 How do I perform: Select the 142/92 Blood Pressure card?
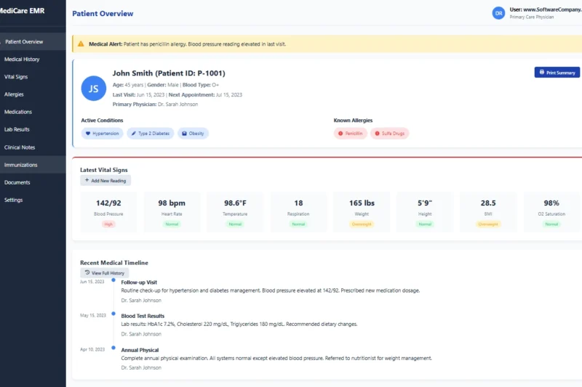point(108,212)
